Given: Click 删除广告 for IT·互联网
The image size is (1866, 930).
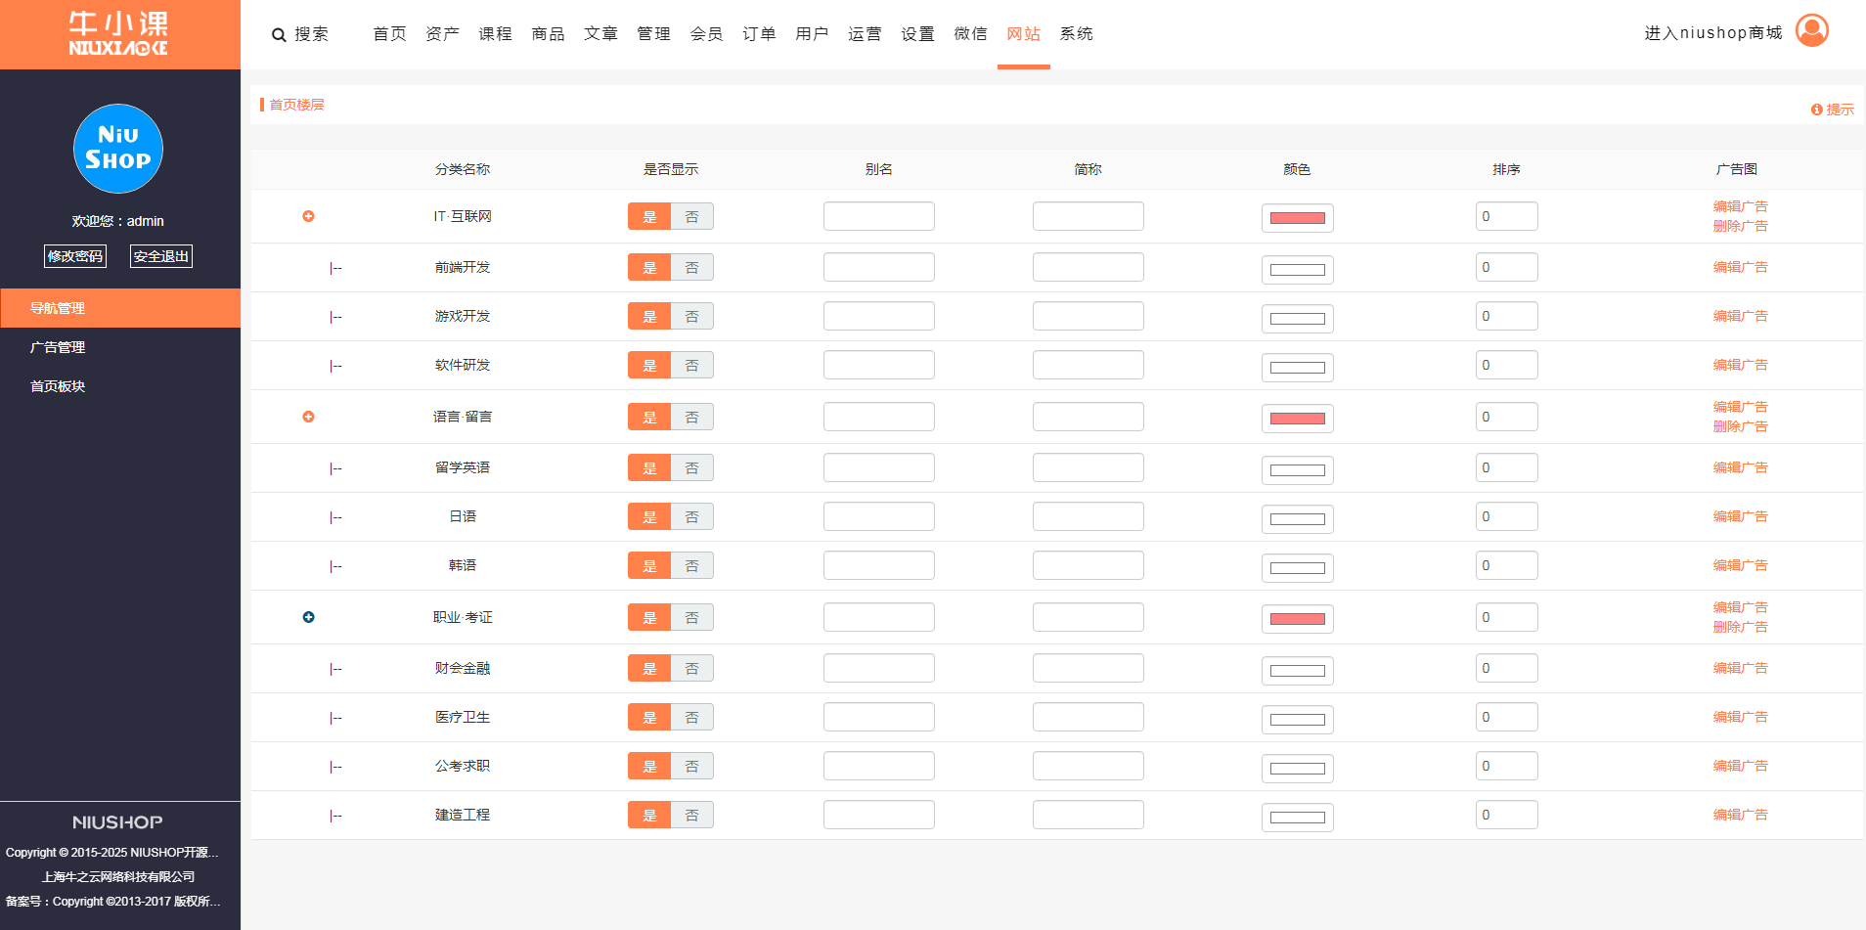Looking at the screenshot, I should pos(1740,226).
